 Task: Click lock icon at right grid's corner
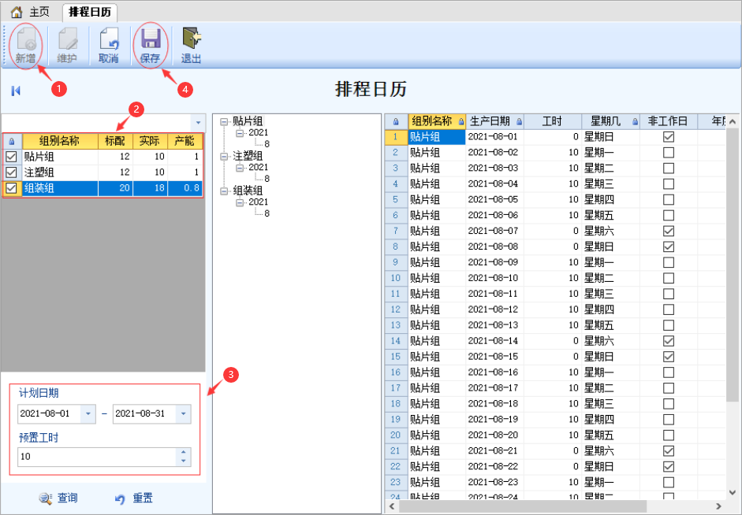pos(396,122)
